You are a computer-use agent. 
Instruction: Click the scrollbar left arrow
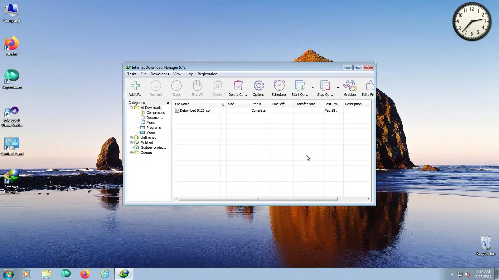pyautogui.click(x=176, y=199)
